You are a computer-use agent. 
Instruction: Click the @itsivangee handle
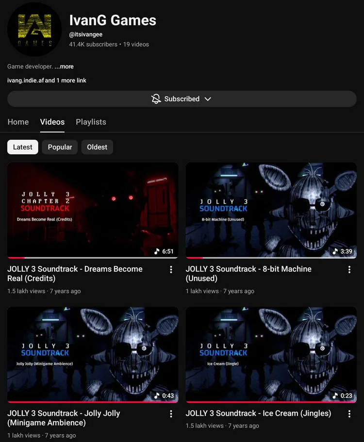86,34
